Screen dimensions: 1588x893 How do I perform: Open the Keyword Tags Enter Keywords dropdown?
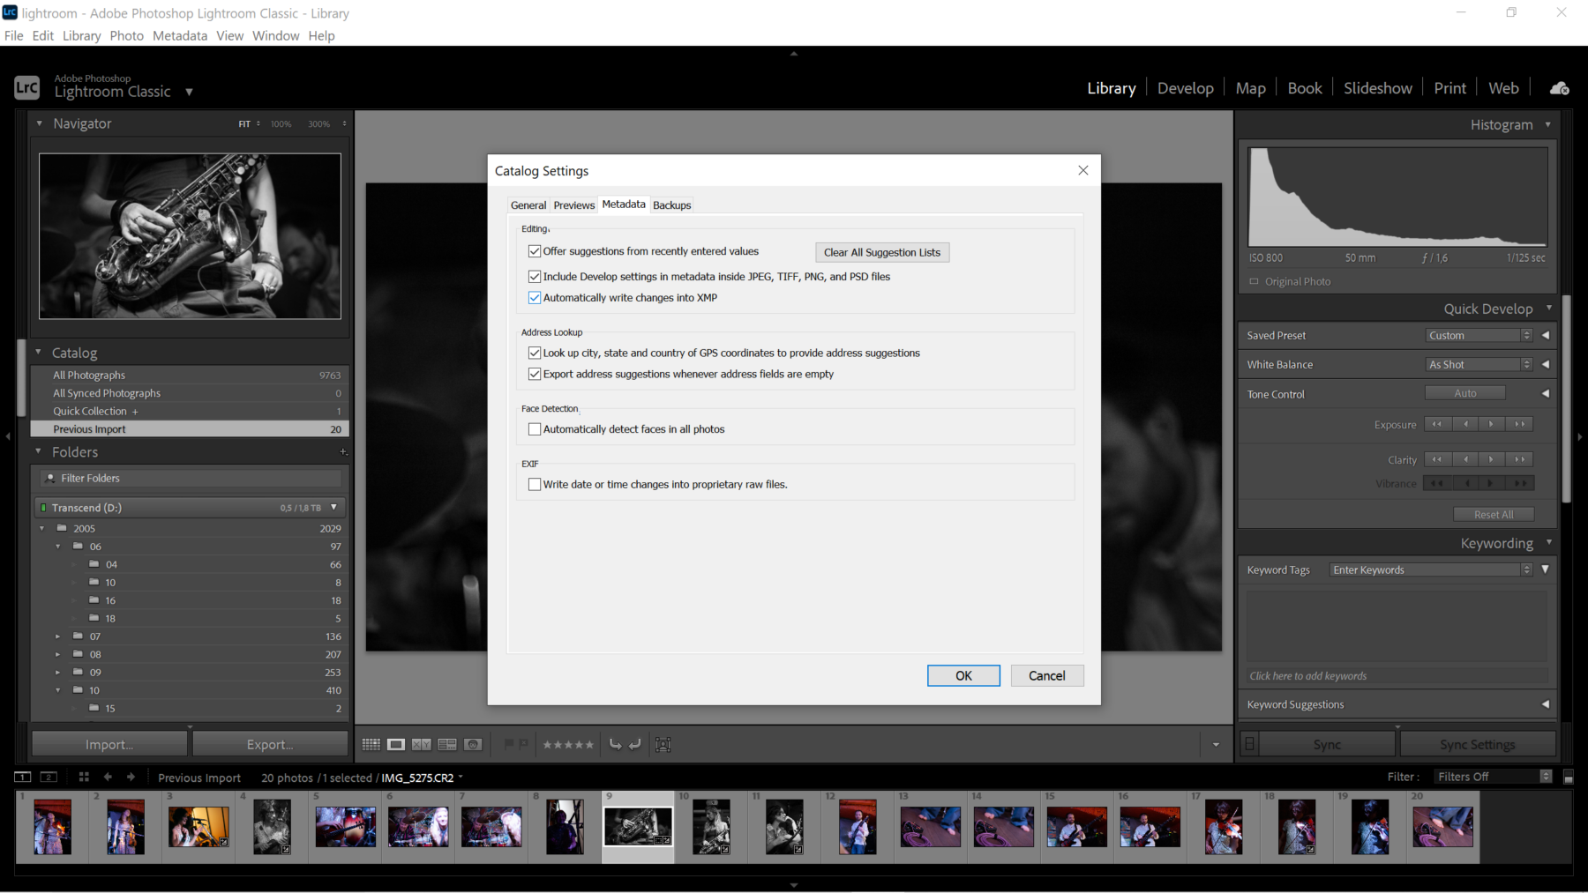pyautogui.click(x=1431, y=569)
